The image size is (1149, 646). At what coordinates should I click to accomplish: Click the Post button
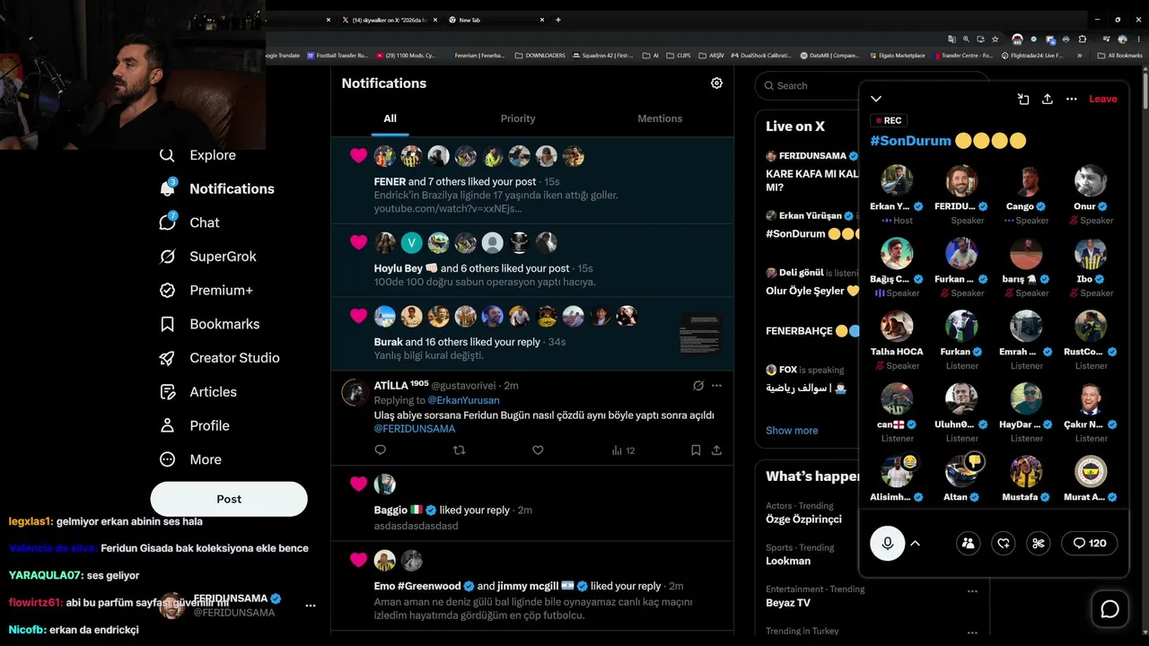pyautogui.click(x=229, y=499)
